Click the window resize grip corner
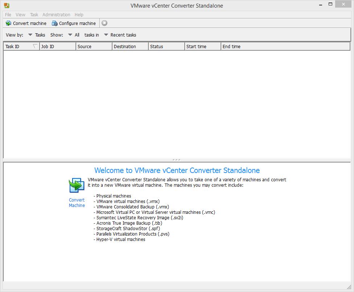Viewport: 354px width, 292px height. coord(349,287)
